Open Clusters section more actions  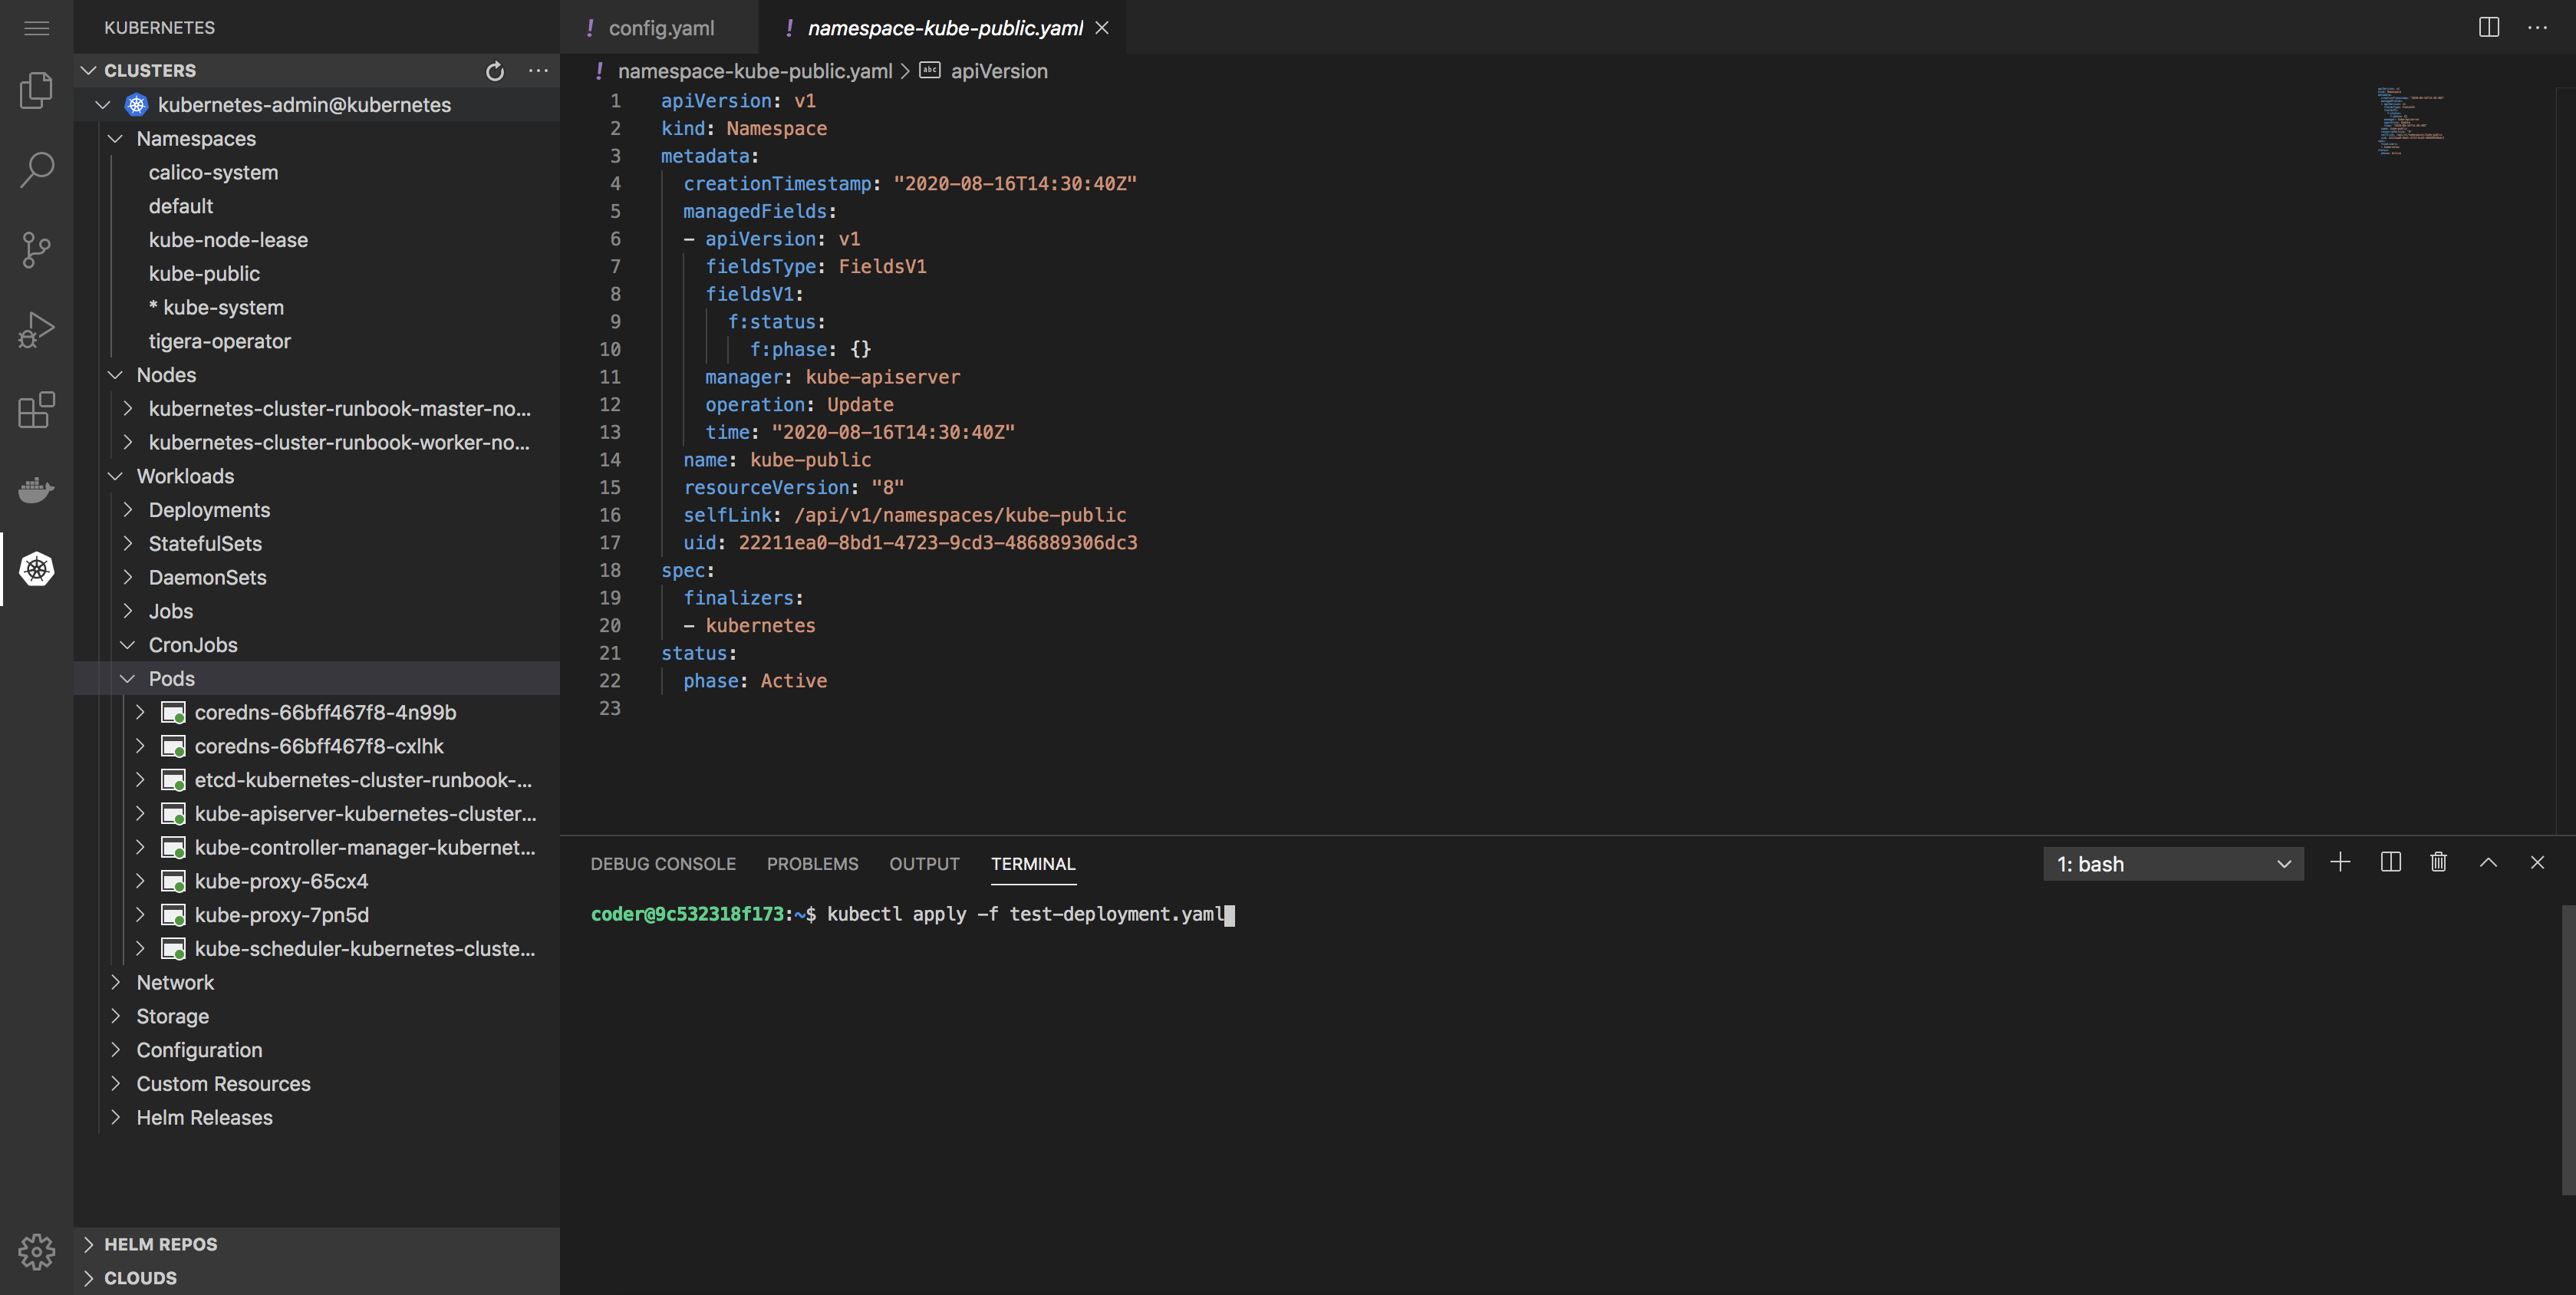pyautogui.click(x=538, y=71)
